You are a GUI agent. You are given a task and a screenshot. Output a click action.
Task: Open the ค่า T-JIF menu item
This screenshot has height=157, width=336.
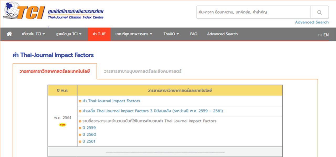tap(99, 34)
